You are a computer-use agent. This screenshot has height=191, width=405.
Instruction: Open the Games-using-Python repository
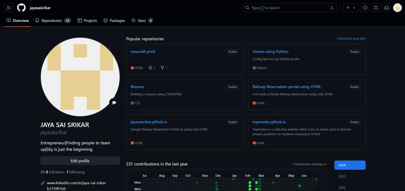(x=270, y=52)
